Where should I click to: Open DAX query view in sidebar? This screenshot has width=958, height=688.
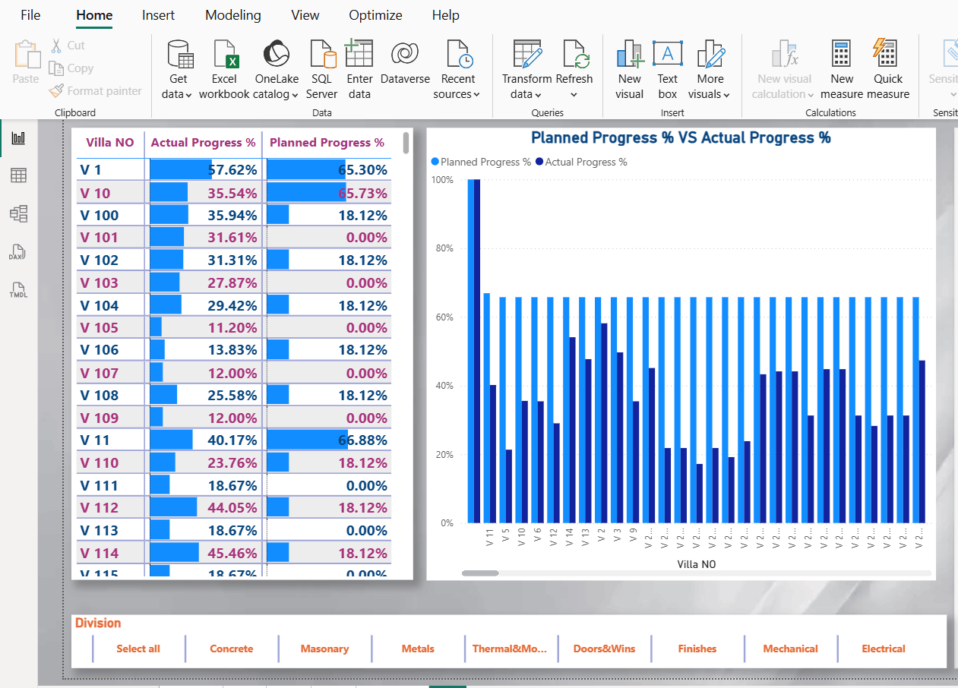(18, 252)
